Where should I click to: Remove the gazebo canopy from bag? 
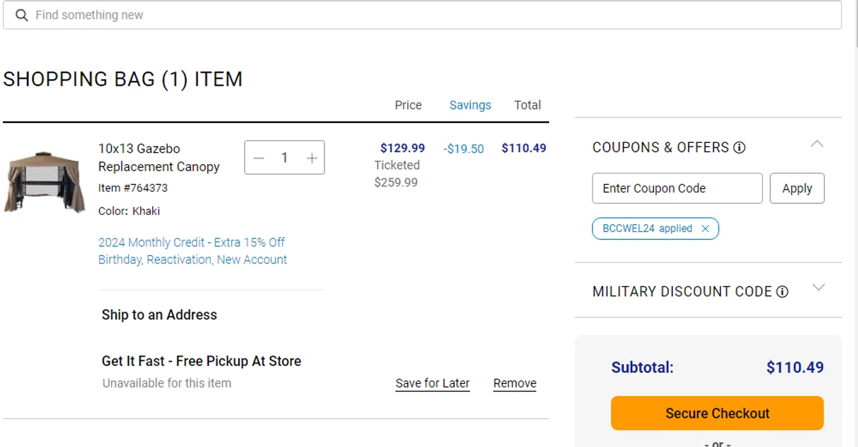point(515,384)
